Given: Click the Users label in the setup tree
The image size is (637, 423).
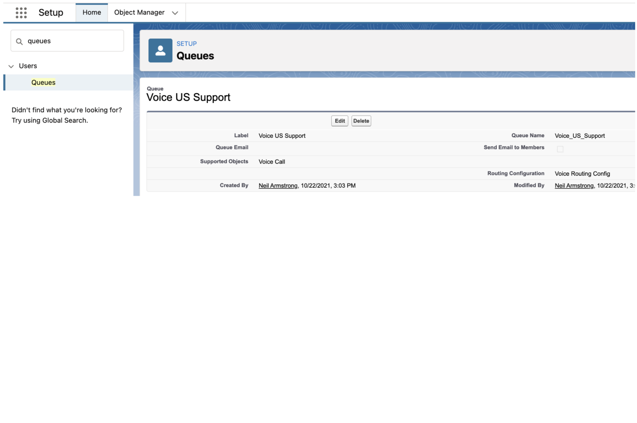Looking at the screenshot, I should point(28,66).
